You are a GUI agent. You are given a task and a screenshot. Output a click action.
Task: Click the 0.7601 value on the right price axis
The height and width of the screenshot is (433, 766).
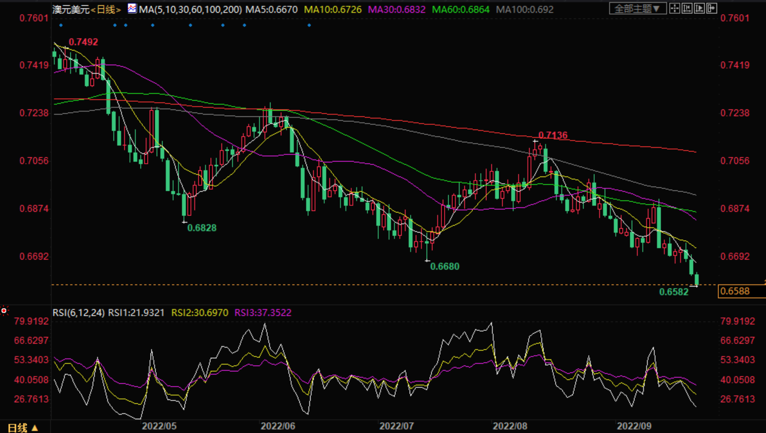(735, 19)
